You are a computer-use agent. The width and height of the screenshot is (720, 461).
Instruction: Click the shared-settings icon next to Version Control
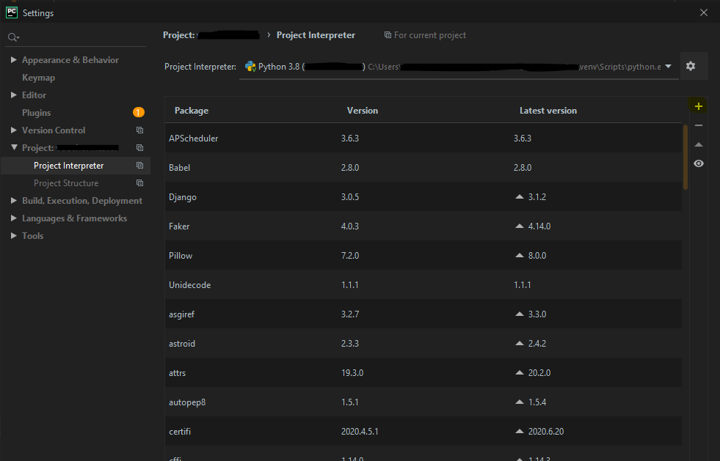point(139,130)
